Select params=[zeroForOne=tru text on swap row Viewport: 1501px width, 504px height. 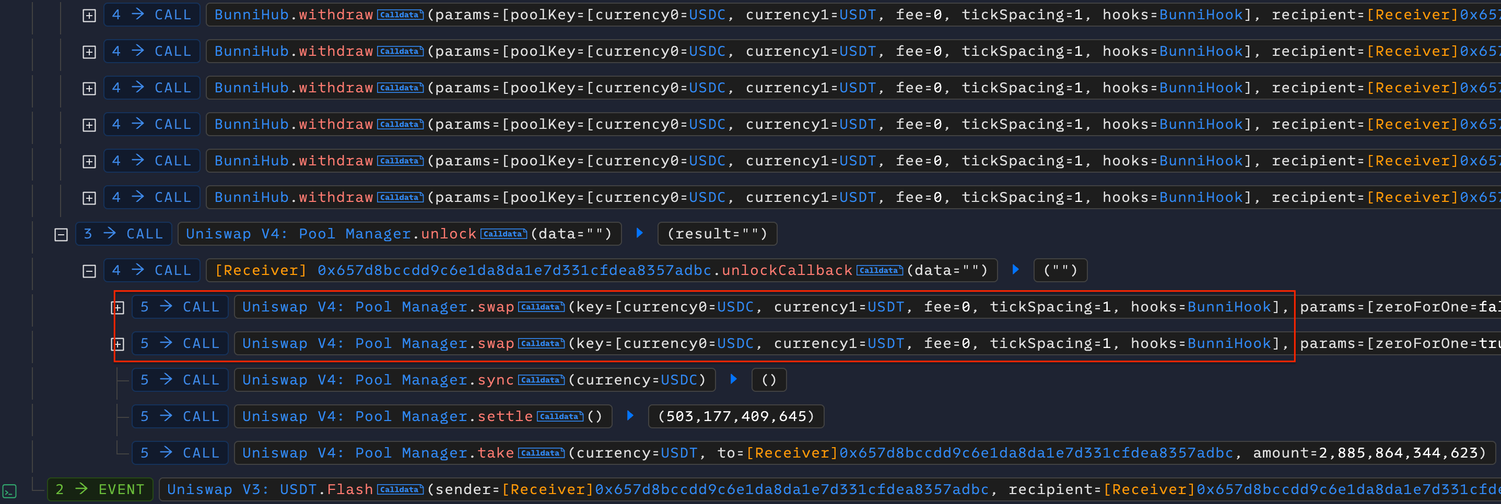tap(1400, 343)
